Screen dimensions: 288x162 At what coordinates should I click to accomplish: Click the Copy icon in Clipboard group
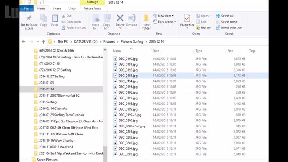[x=44, y=18]
